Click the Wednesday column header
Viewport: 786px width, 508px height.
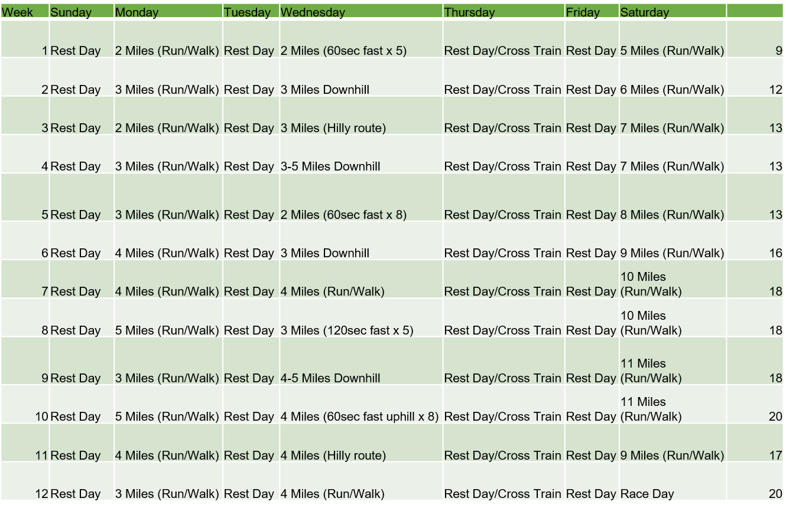(360, 12)
